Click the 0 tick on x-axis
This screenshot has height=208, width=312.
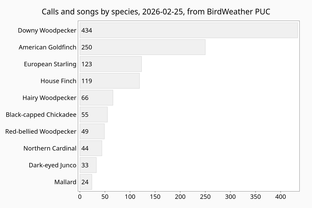80,197
